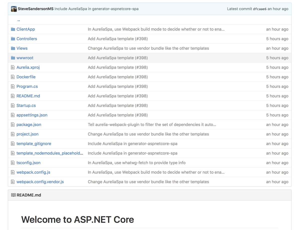Image resolution: width=300 pixels, height=230 pixels.
Task: Click '5 hours ago' in Dockerfile row
Action: click(277, 77)
